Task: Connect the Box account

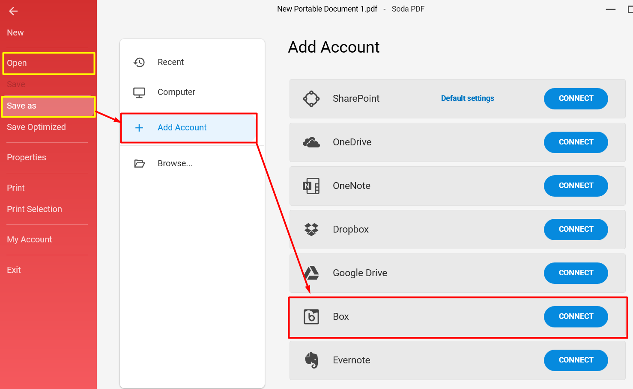Action: 576,317
